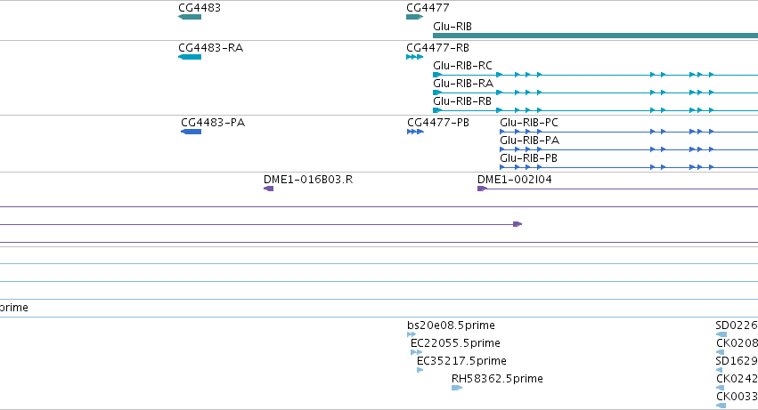758x410 pixels.
Task: Select the EC35217.5prime EST label
Action: point(461,361)
